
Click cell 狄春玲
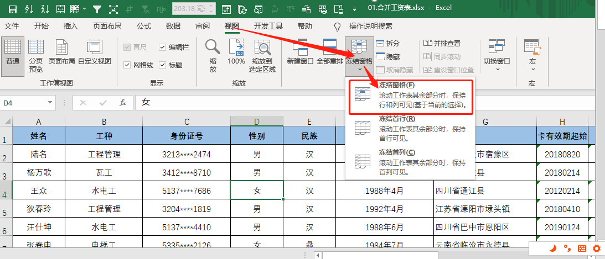(39, 209)
